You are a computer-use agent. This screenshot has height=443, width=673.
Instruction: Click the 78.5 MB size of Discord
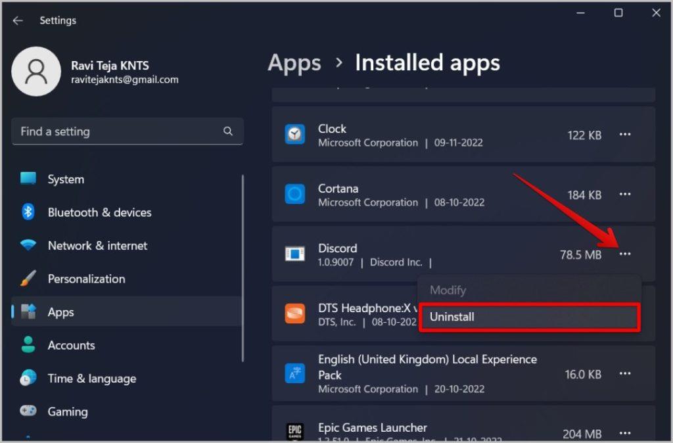[580, 254]
